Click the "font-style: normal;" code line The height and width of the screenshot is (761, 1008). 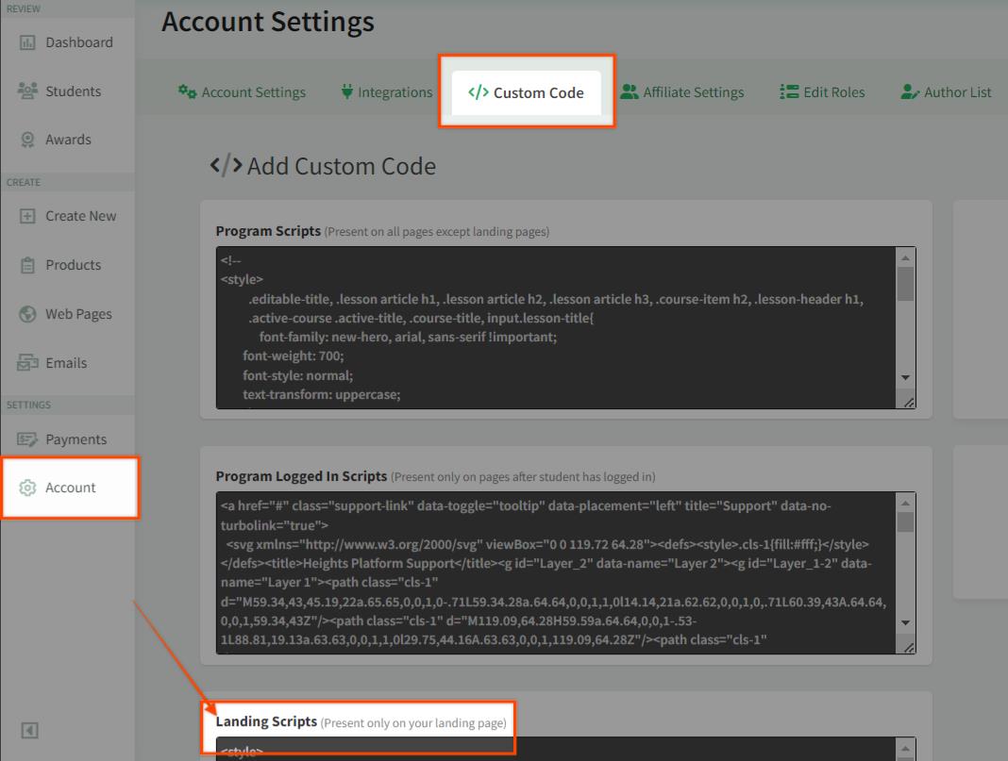pos(297,375)
